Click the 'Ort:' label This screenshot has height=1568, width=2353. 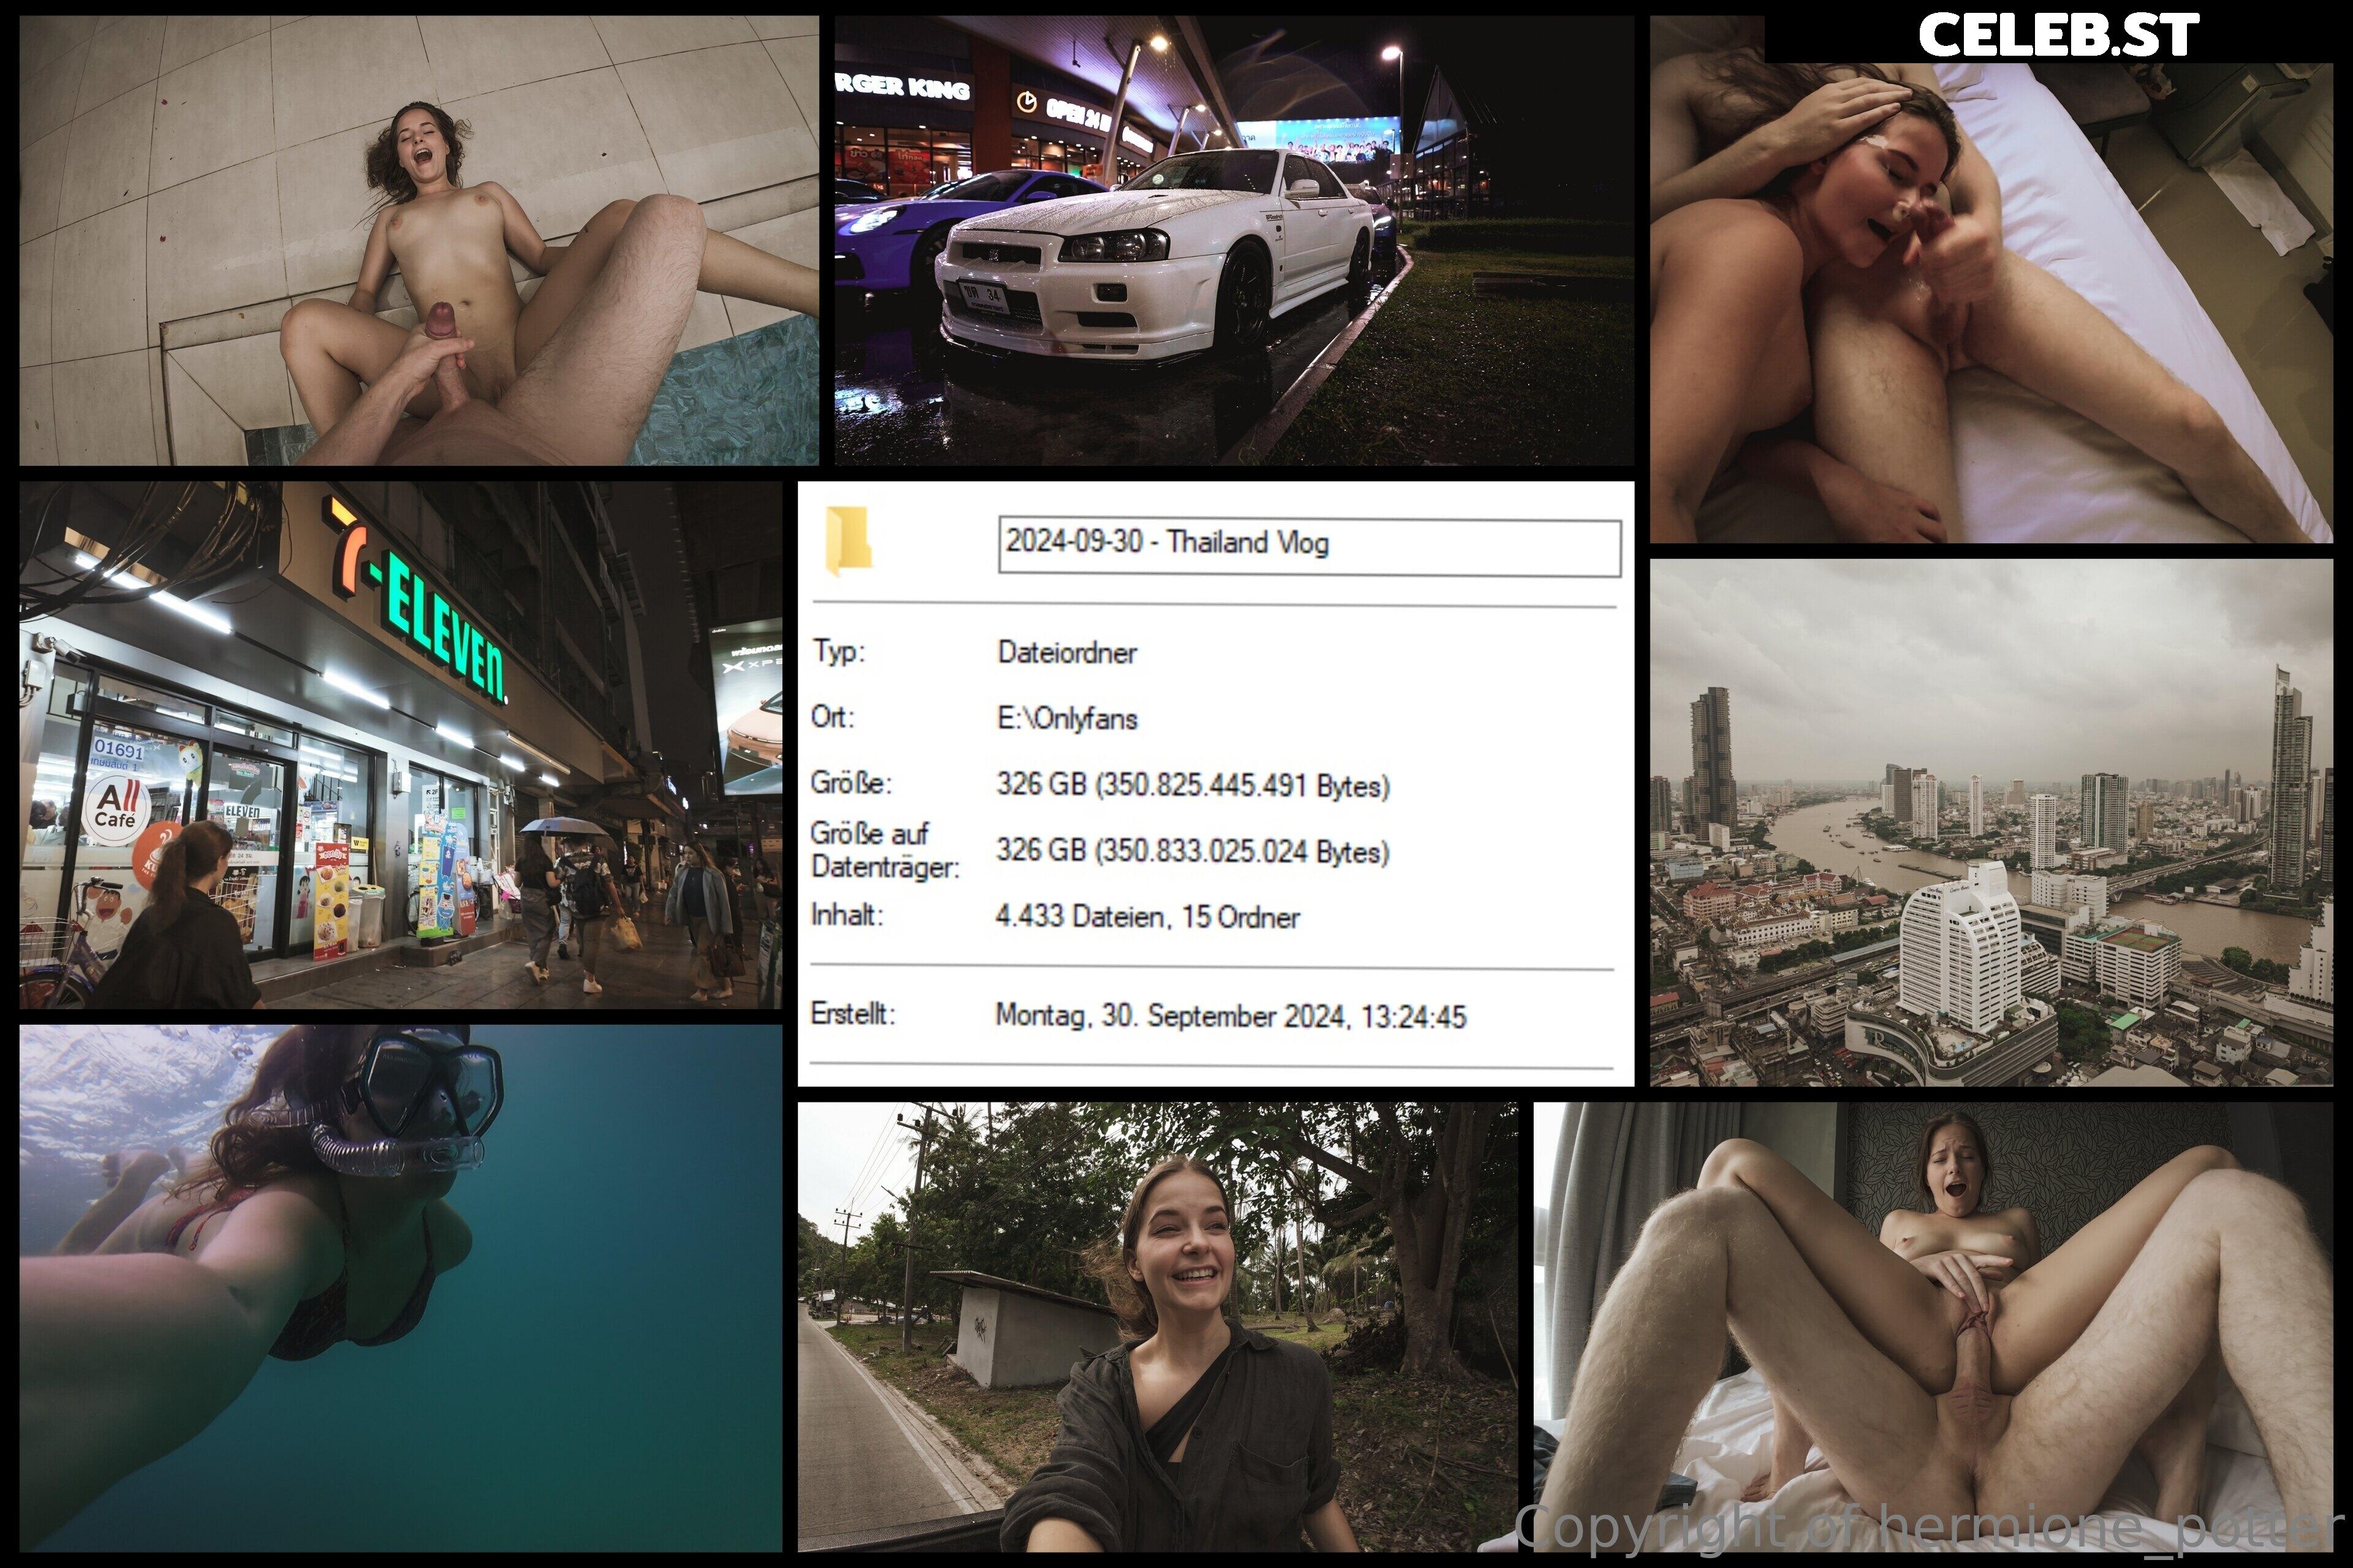(832, 717)
